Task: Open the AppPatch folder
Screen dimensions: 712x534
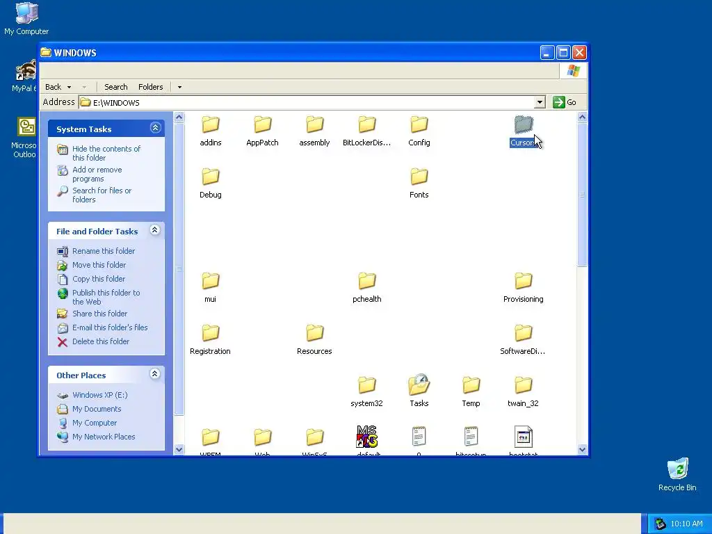Action: pos(262,131)
